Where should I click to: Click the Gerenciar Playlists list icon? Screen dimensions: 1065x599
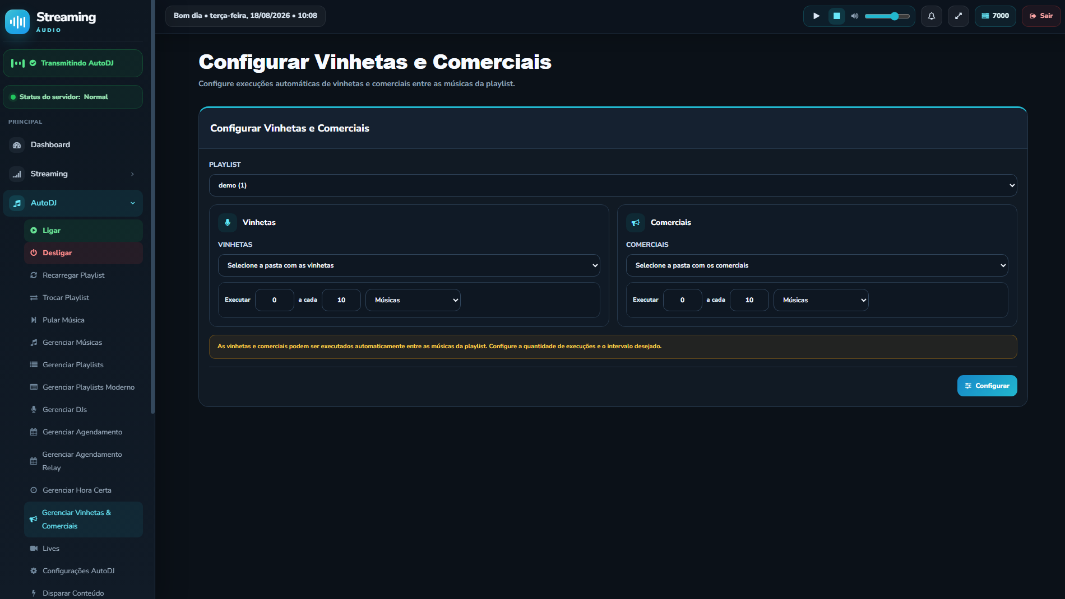tap(34, 365)
